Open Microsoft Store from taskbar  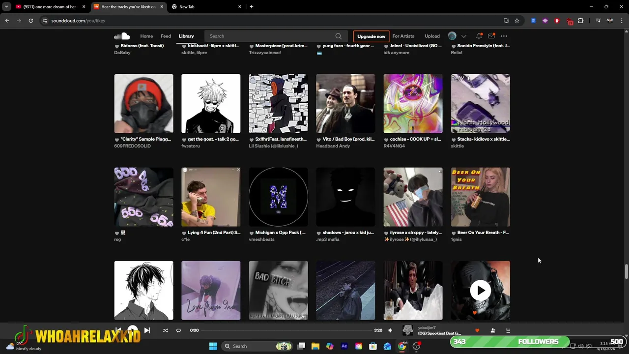tap(373, 346)
